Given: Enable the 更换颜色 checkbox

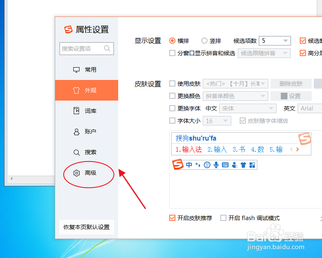Looking at the screenshot, I should coord(172,96).
